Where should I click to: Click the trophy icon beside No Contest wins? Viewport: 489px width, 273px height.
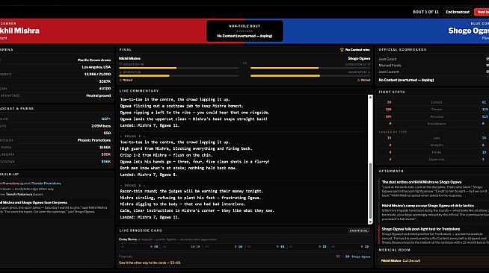[x=342, y=50]
